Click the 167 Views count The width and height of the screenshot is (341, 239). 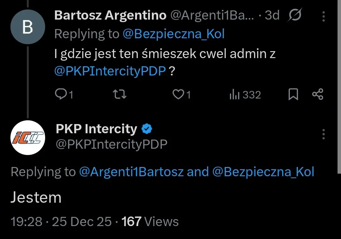150,222
